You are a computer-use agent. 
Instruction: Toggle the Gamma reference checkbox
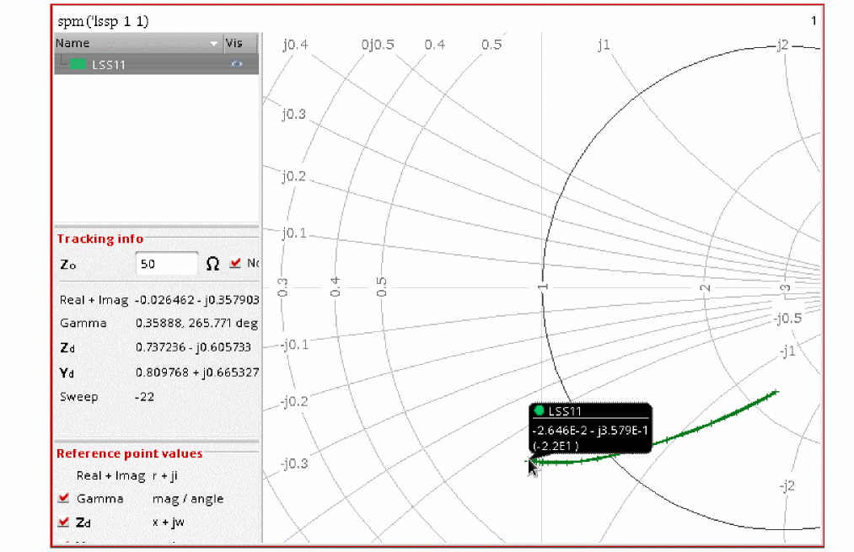point(64,497)
